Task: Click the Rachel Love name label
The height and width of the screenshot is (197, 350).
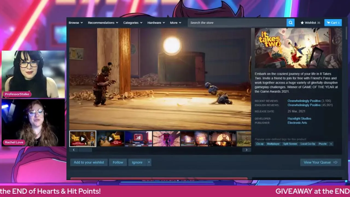Action: coord(14,142)
